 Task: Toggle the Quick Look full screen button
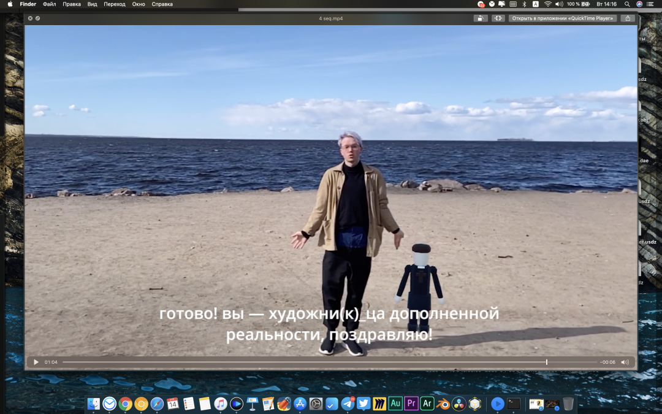tap(37, 18)
